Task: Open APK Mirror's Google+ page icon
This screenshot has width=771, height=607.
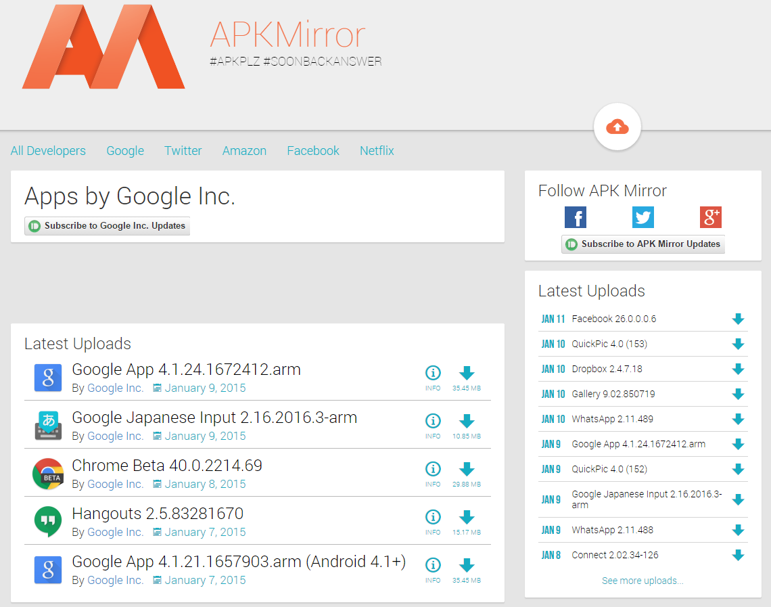Action: [x=710, y=217]
